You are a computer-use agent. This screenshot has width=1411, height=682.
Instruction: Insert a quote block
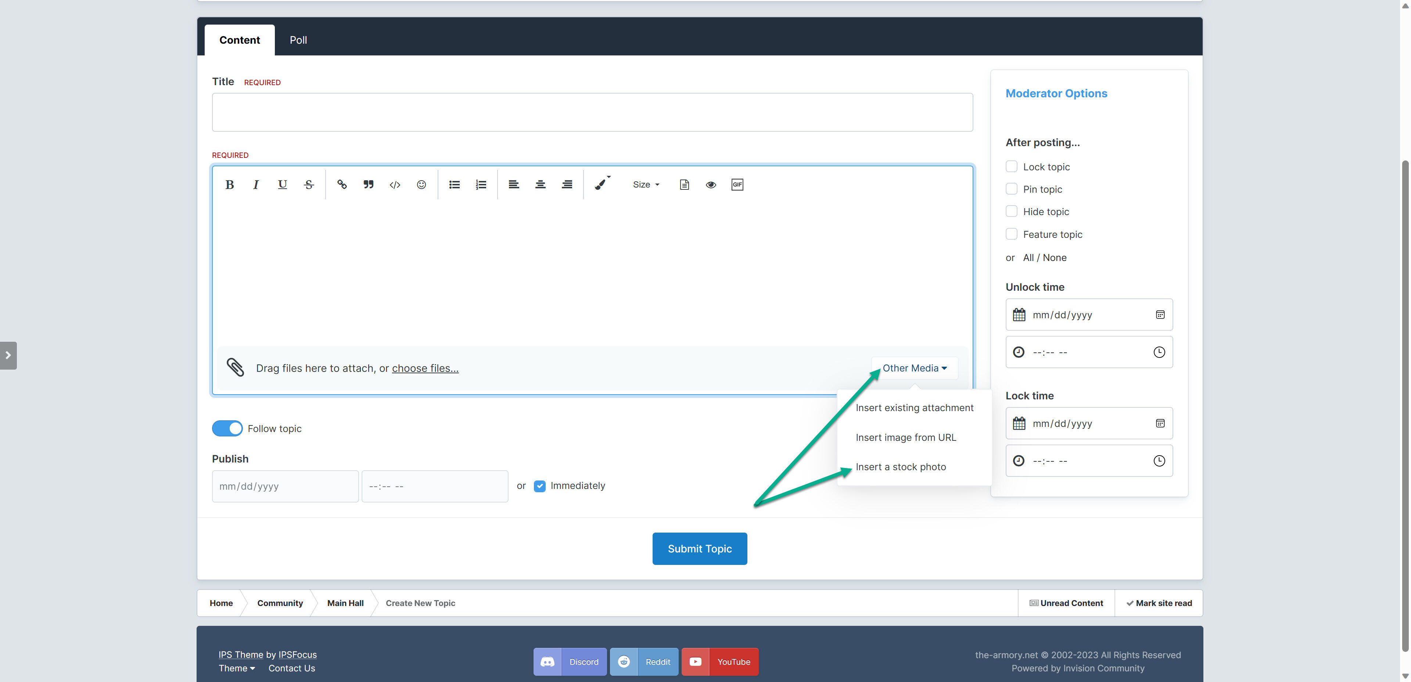369,185
